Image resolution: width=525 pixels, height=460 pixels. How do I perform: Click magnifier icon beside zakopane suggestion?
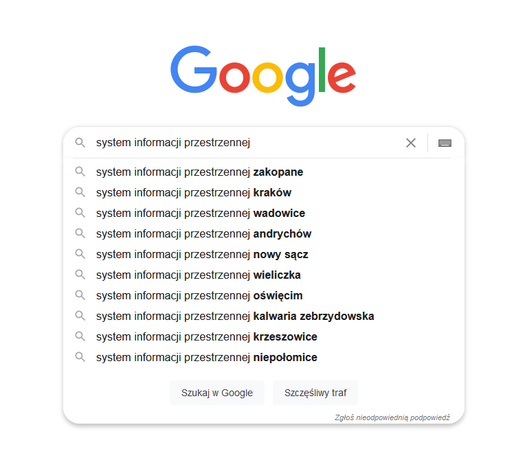click(x=80, y=172)
